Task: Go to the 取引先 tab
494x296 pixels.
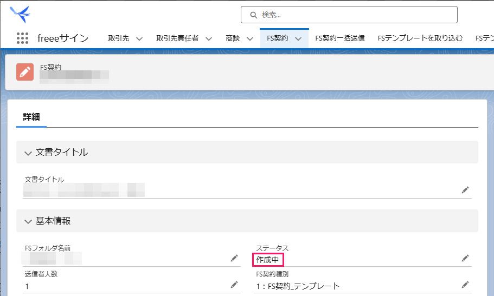Action: pyautogui.click(x=119, y=38)
